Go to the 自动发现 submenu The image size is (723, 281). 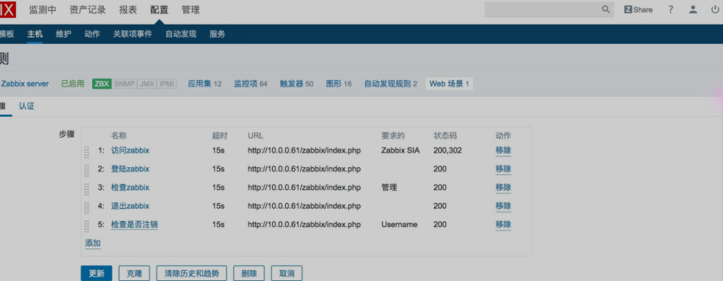point(180,34)
